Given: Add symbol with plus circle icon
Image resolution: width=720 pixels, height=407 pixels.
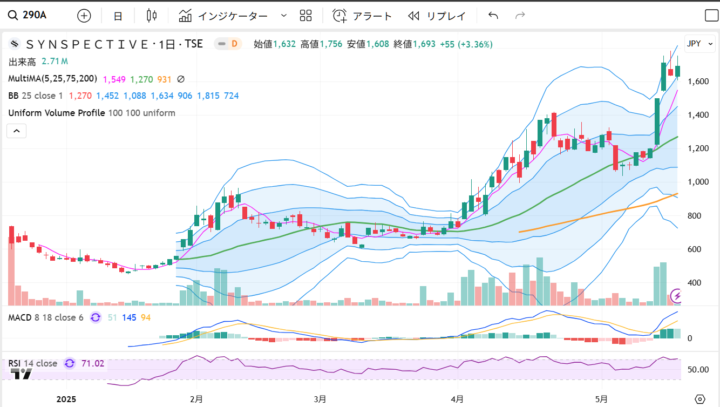Looking at the screenshot, I should pos(84,16).
